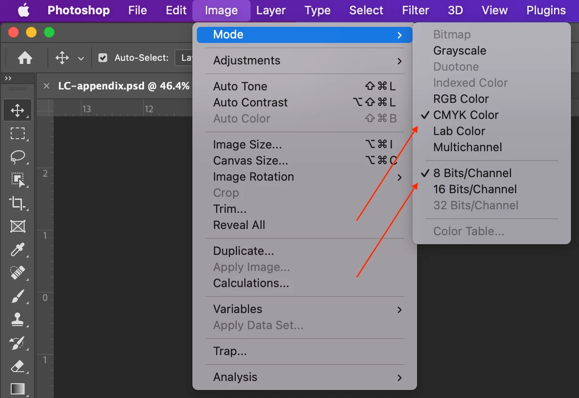Toggle the Auto-Select checkbox
This screenshot has width=579, height=398.
[103, 58]
